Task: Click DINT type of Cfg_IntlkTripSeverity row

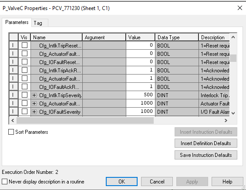Action: 177,95
